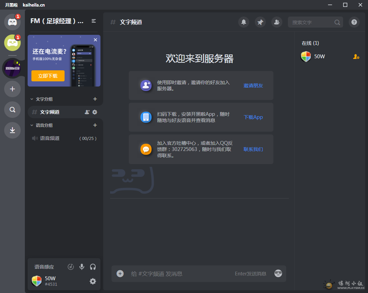Click the FM（足球经理）server title
Screen dimensions: 368x293
pos(57,21)
